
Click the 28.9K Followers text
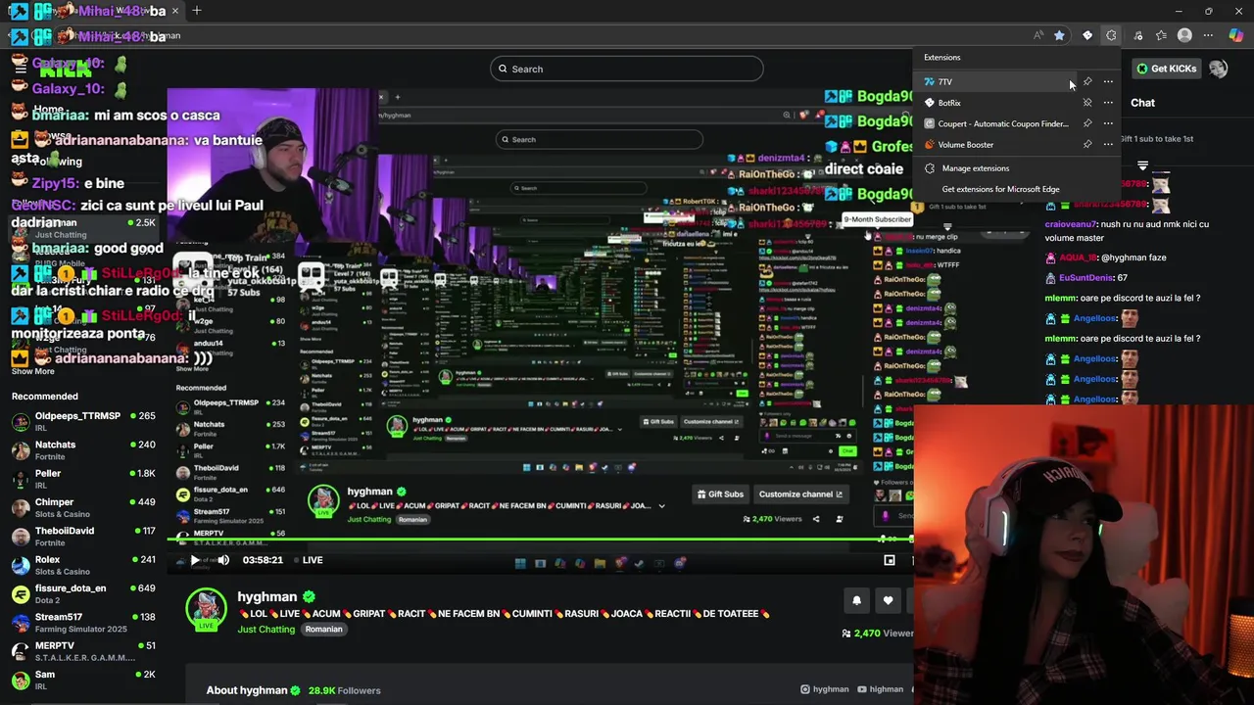click(x=344, y=690)
